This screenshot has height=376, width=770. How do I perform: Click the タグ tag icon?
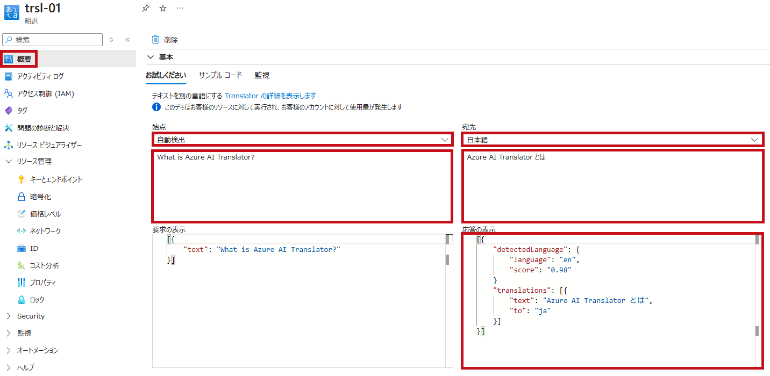click(8, 111)
